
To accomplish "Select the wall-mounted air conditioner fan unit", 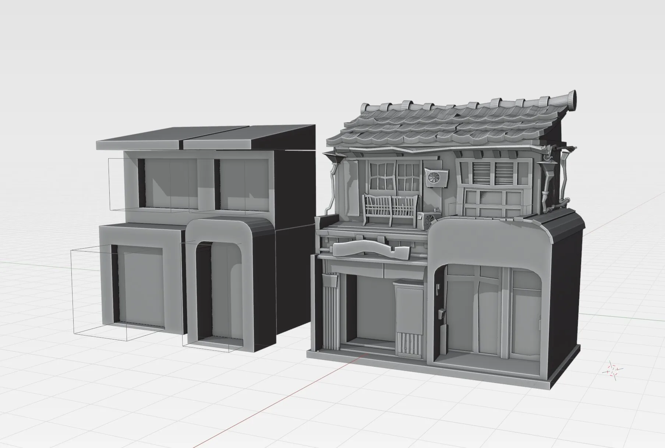I will tap(436, 178).
